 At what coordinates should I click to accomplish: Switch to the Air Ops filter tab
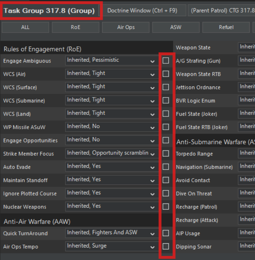click(126, 27)
